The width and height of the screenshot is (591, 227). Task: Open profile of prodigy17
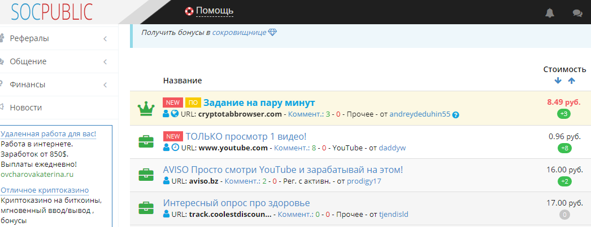coord(364,181)
